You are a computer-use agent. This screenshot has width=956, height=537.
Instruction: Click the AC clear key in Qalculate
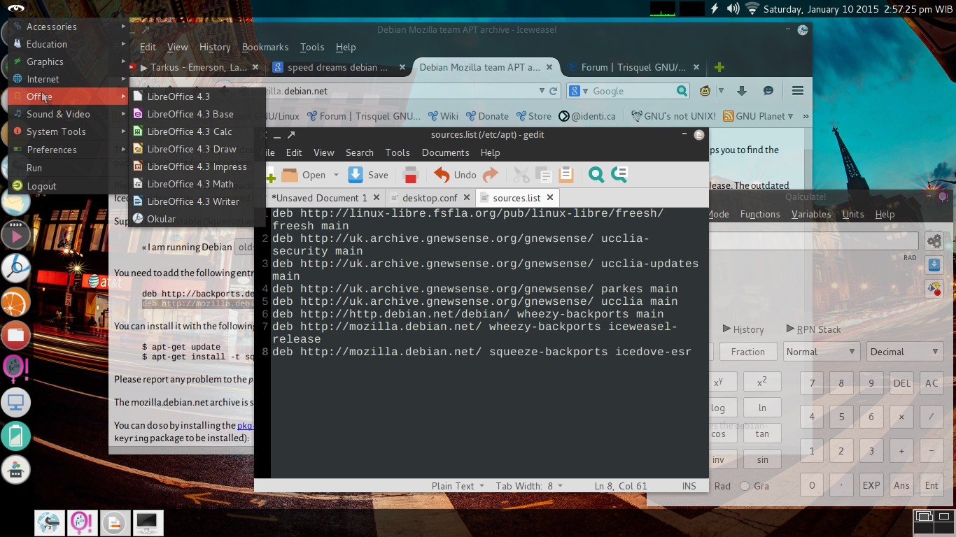tap(932, 383)
